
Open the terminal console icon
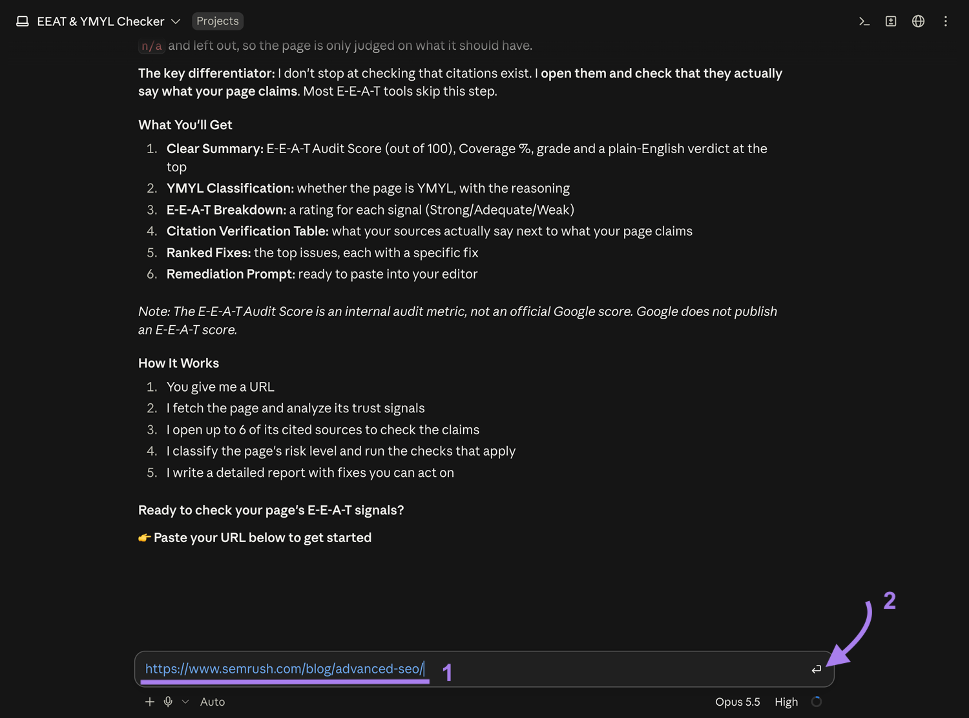point(864,21)
